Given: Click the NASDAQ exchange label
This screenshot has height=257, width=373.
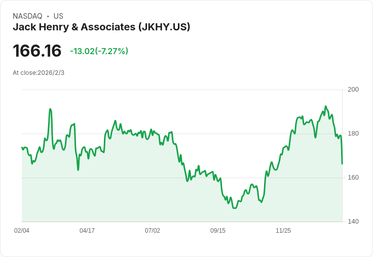Looking at the screenshot, I should click(x=27, y=16).
